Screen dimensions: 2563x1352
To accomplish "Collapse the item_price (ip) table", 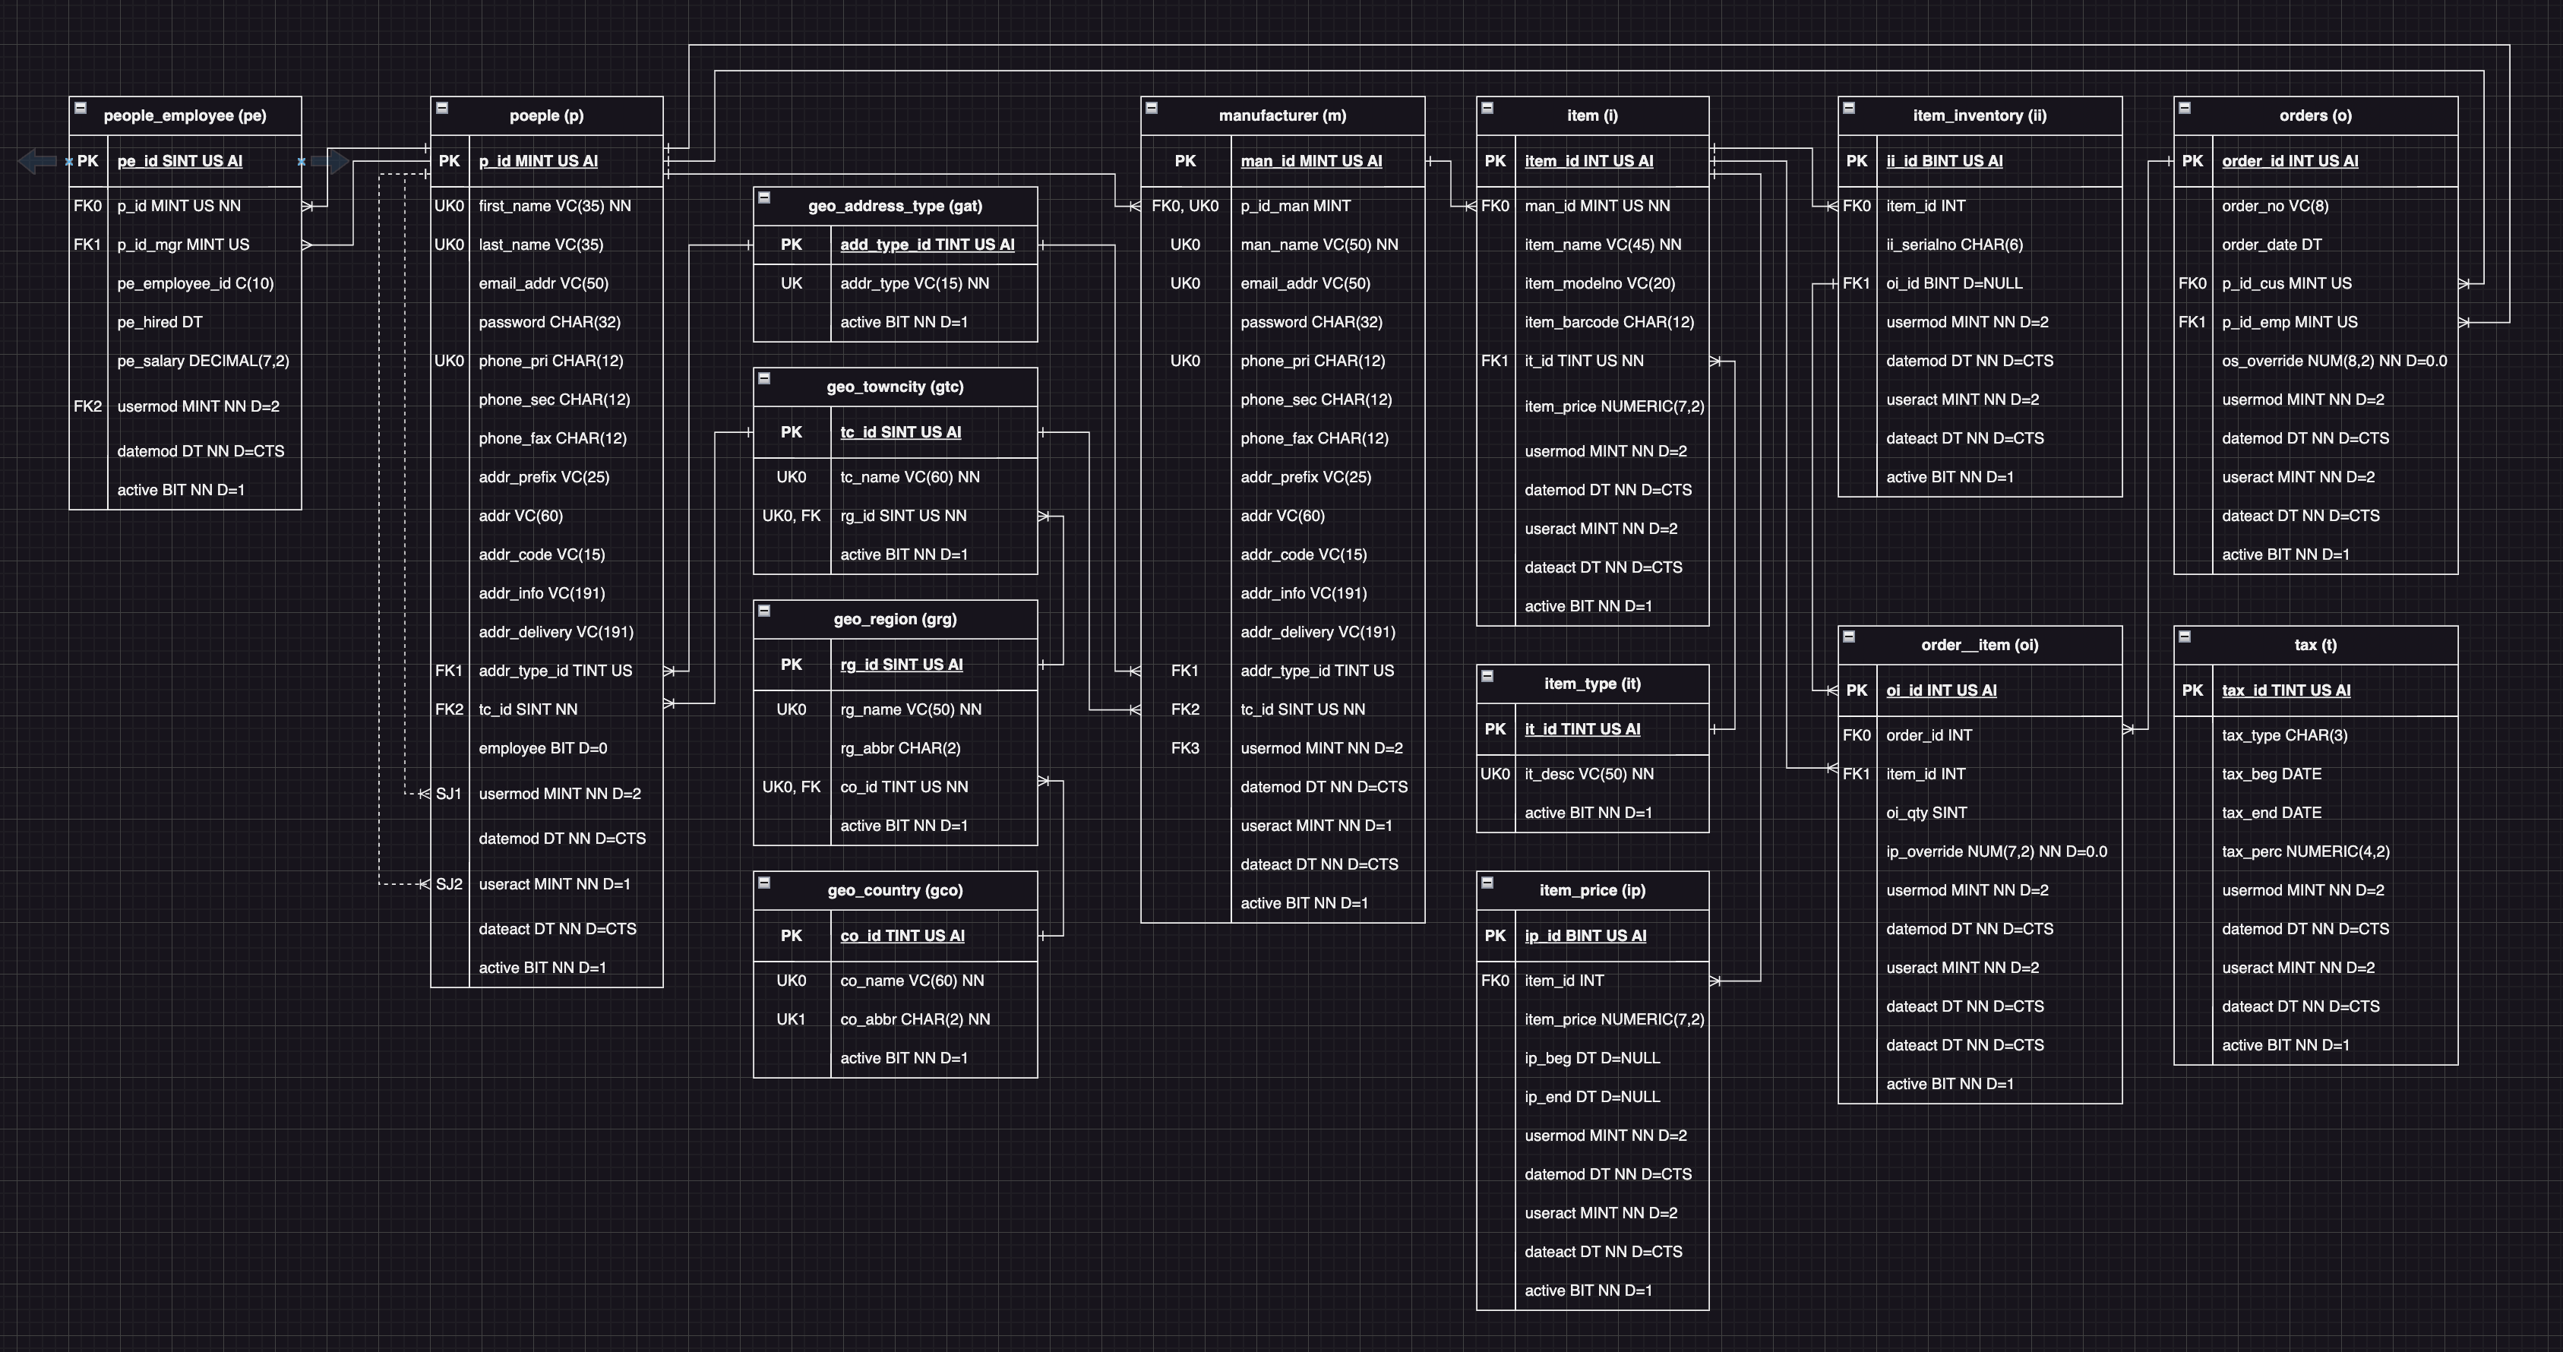I will 1487,883.
